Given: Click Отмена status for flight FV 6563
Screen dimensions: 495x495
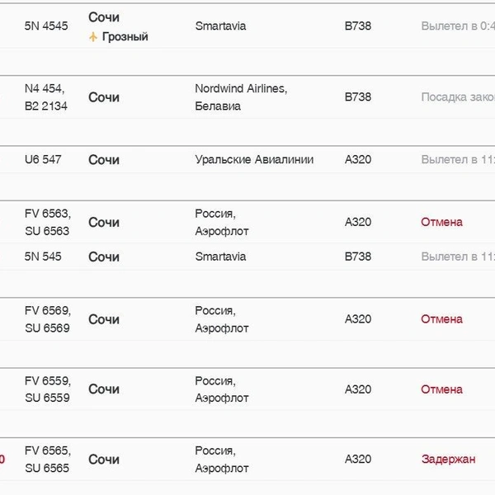Looking at the screenshot, I should [441, 222].
